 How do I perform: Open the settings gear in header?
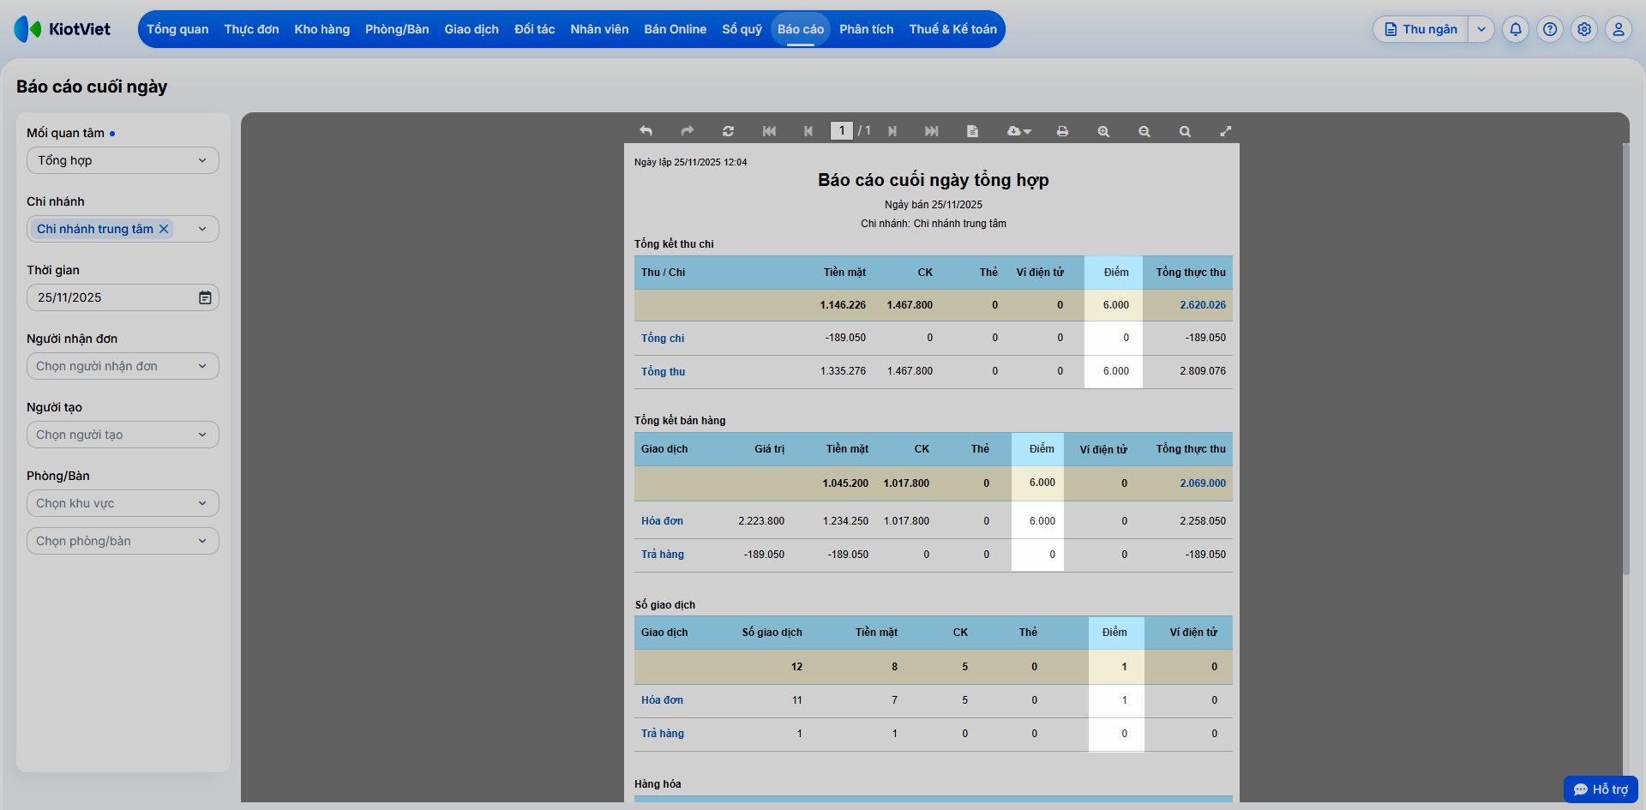[x=1584, y=29]
